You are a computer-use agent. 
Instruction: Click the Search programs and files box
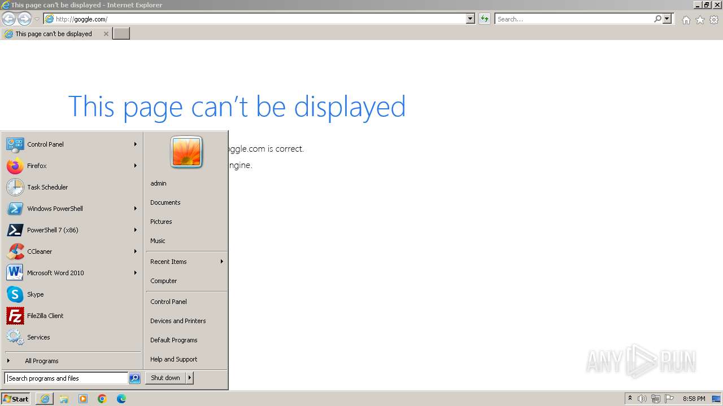[x=66, y=378]
